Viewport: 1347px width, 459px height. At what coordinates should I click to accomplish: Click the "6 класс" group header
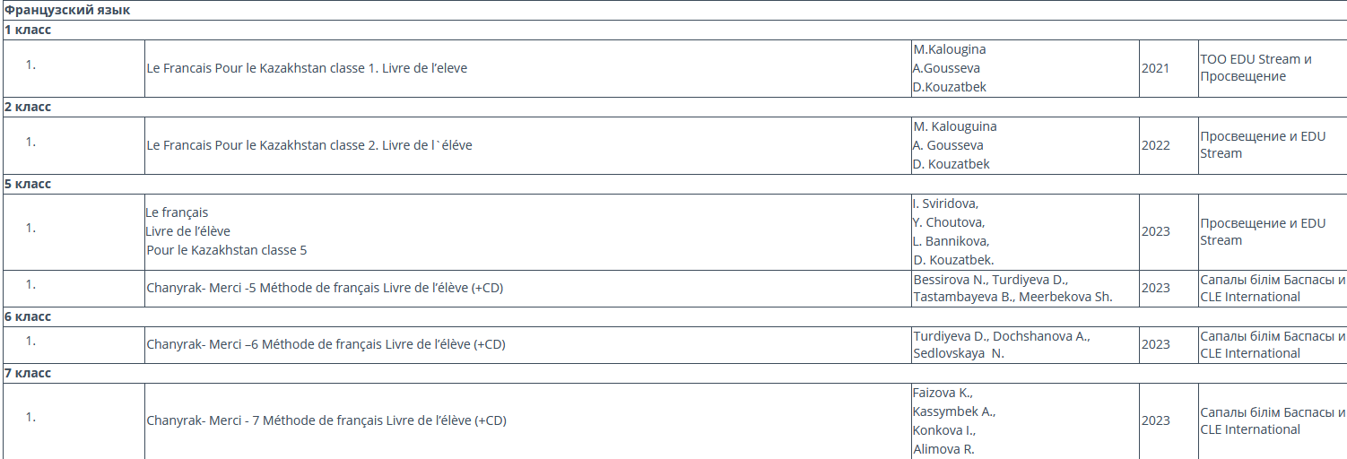coord(28,316)
